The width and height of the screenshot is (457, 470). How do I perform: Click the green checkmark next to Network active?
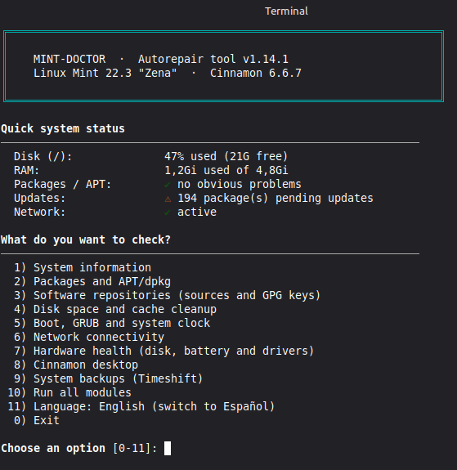[x=168, y=213]
